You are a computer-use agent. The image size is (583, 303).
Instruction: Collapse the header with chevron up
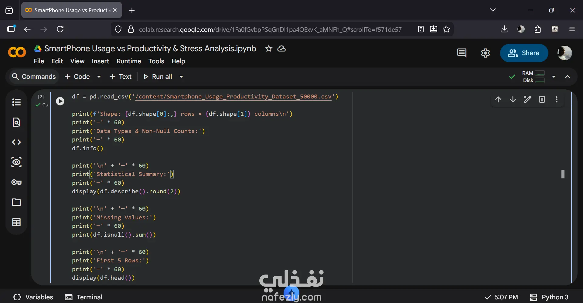(x=568, y=77)
